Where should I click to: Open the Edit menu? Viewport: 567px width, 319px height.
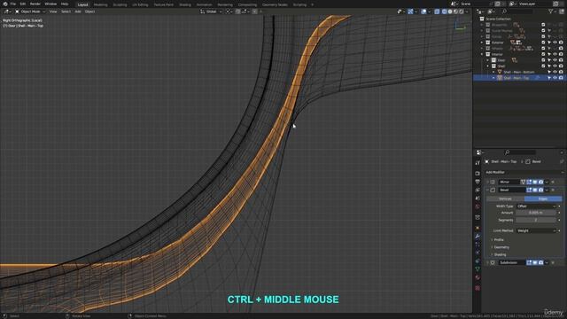[23, 4]
